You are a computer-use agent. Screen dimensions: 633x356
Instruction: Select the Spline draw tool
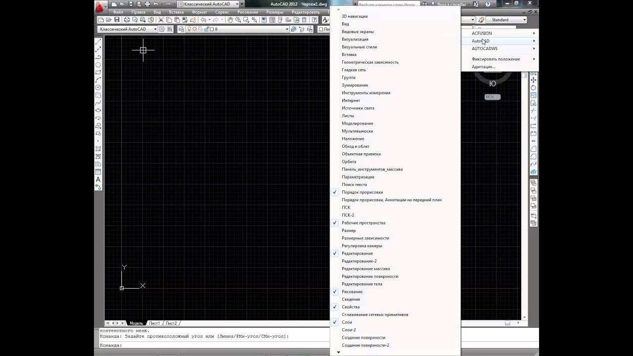coord(98,103)
